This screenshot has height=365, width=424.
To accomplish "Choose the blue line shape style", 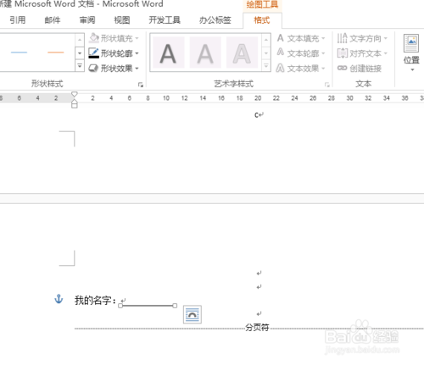I will coord(19,53).
